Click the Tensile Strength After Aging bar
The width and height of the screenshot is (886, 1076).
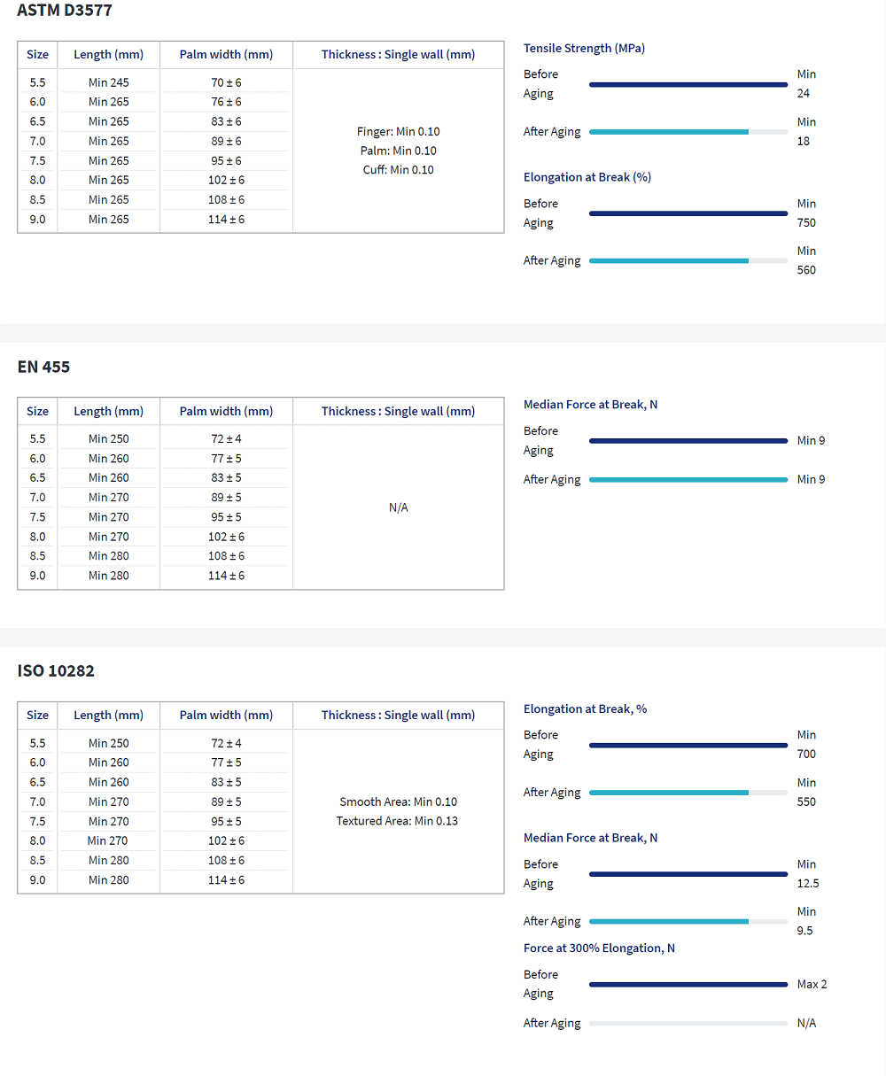(x=688, y=132)
